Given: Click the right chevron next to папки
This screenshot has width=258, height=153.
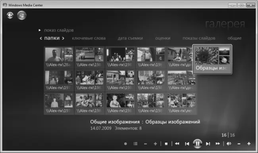Looking at the screenshot, I should 63,38.
